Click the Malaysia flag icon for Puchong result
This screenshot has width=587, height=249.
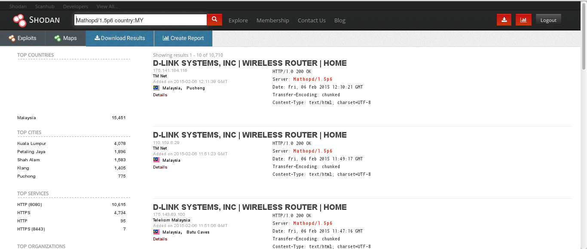[x=156, y=88]
